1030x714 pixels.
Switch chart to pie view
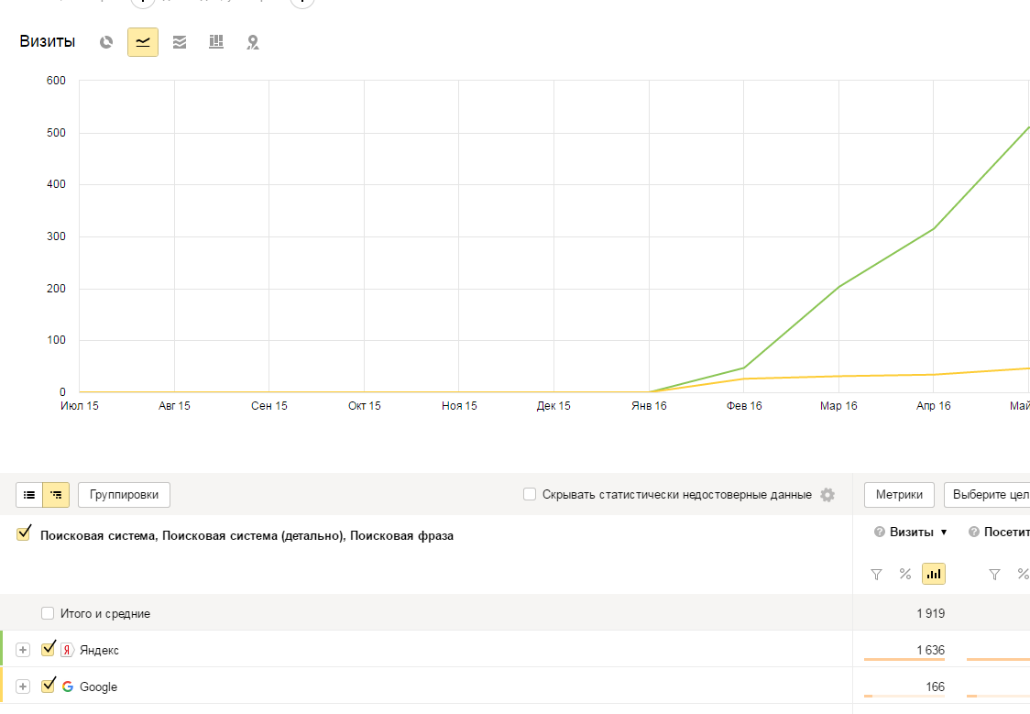pos(106,42)
